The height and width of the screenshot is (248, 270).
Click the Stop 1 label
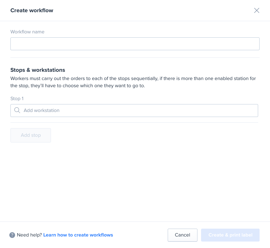click(x=17, y=99)
